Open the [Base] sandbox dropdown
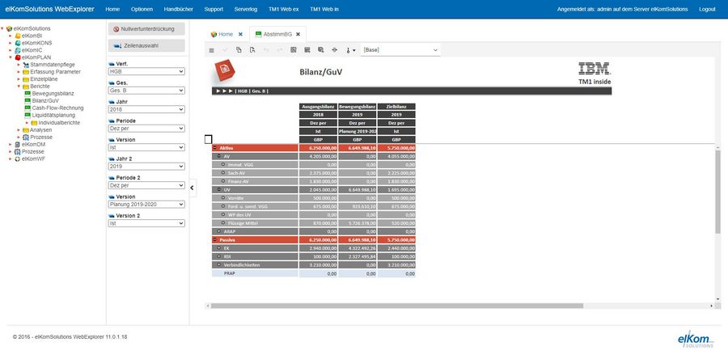This screenshot has width=728, height=355. pyautogui.click(x=400, y=49)
